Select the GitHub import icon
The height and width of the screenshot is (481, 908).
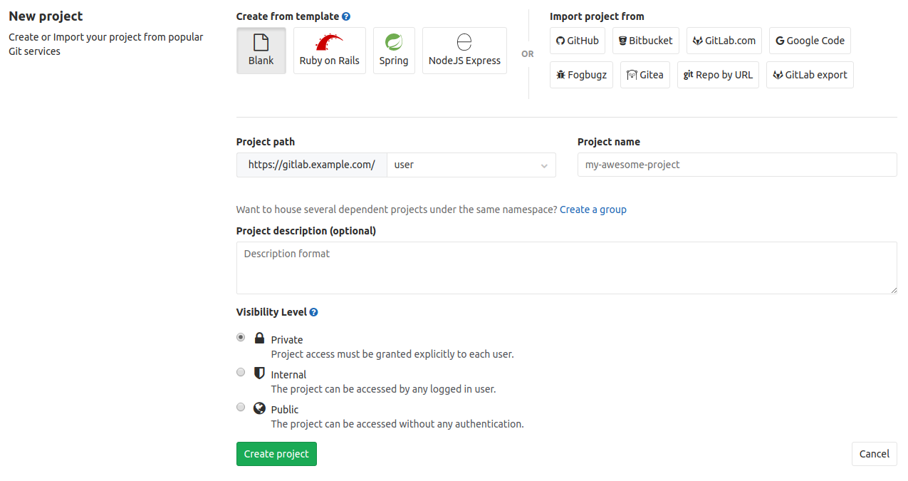point(577,41)
